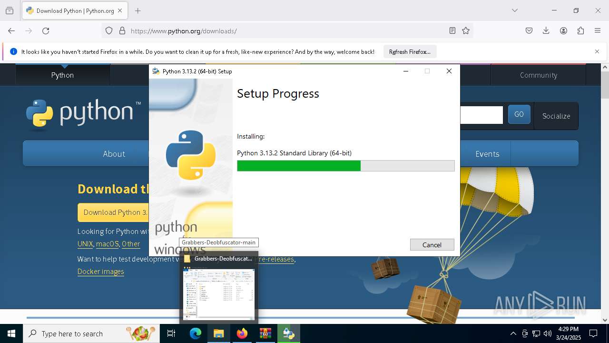Dismiss the Firefox refresh notification bar
Image resolution: width=609 pixels, height=343 pixels.
click(x=597, y=51)
